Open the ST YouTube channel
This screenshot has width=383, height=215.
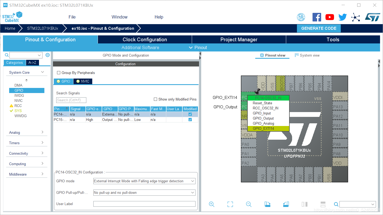330,17
